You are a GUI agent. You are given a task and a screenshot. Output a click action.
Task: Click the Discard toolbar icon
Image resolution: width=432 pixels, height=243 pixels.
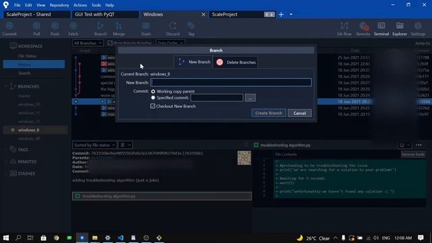point(173,28)
